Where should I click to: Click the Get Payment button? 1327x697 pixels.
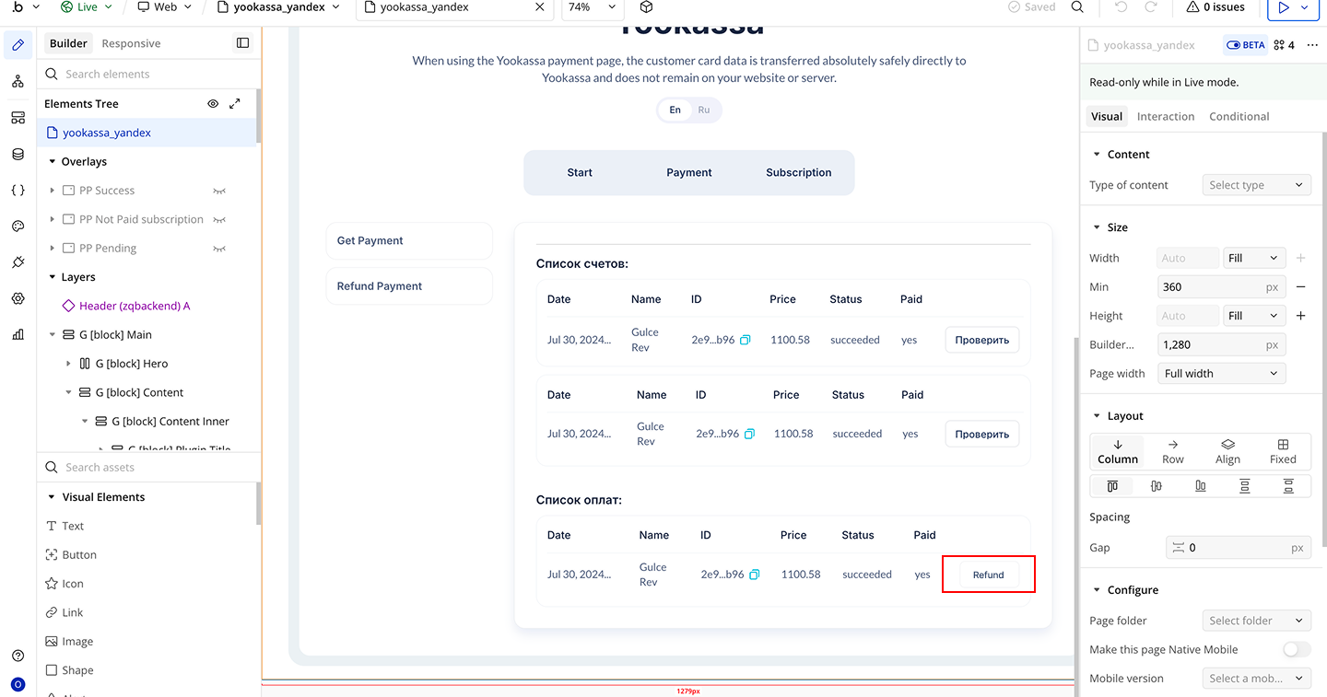tap(409, 241)
